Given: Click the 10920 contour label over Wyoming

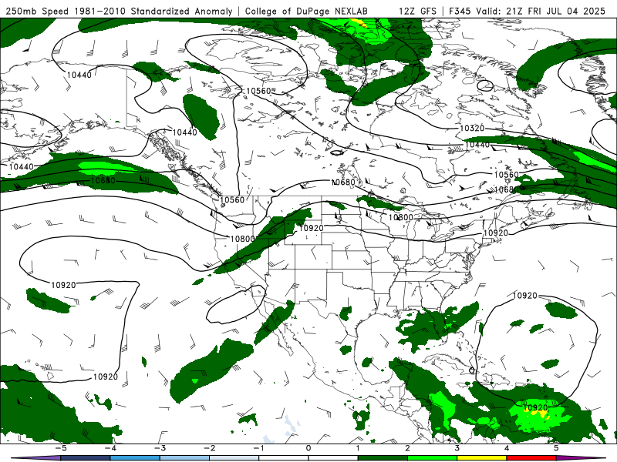Looking at the screenshot, I should (312, 228).
